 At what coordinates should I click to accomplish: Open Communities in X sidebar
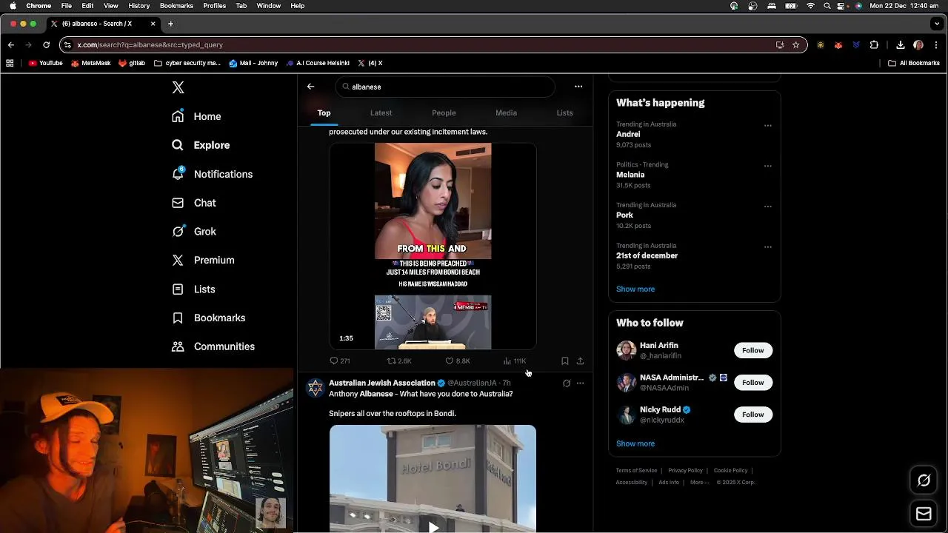213,346
